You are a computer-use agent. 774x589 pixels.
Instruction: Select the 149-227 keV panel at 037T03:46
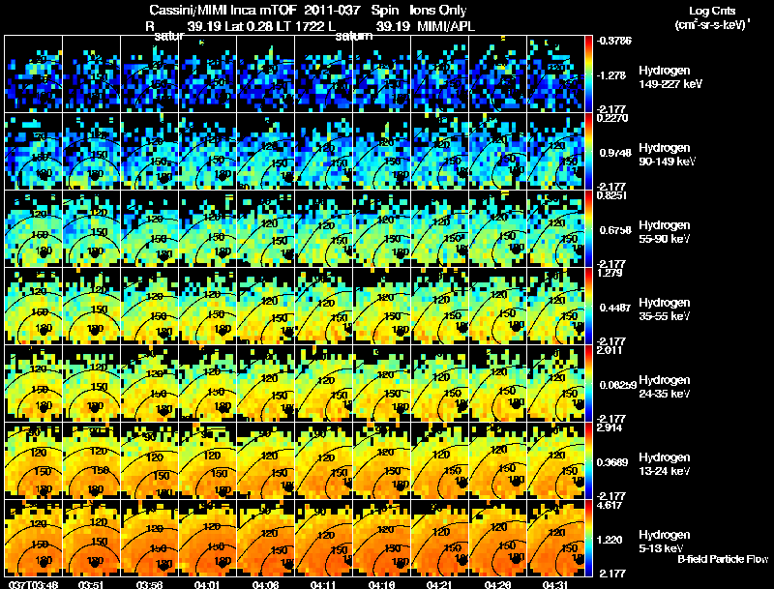[x=33, y=74]
